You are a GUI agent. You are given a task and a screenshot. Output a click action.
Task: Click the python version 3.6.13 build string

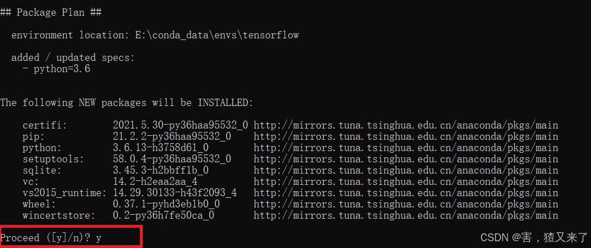[x=161, y=148]
